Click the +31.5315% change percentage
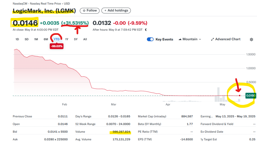This screenshot has height=142, width=257. click(x=75, y=23)
